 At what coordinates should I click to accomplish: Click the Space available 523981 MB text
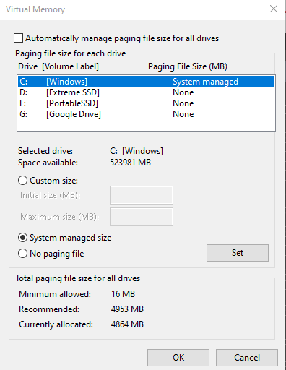(130, 163)
